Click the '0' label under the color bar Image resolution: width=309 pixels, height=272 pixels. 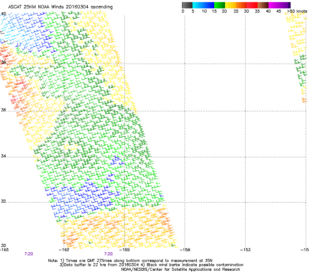click(x=183, y=11)
